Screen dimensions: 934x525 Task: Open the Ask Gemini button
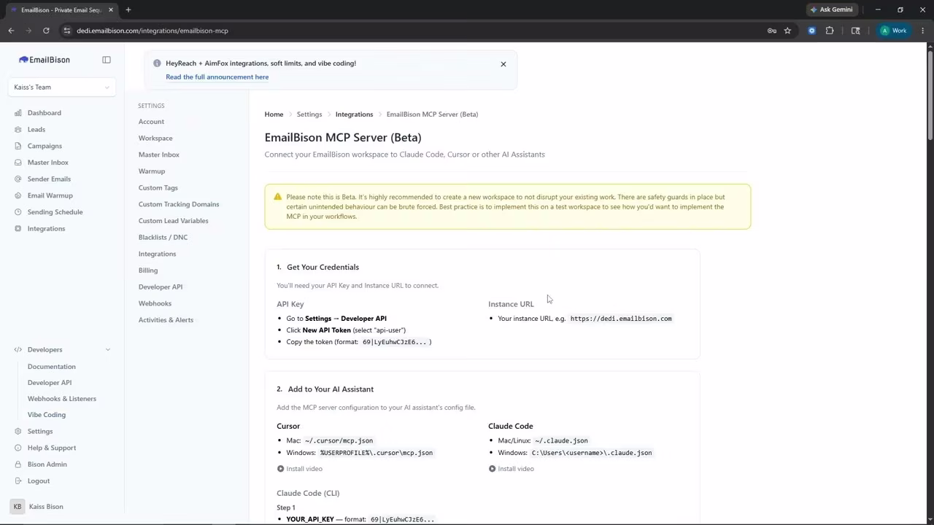(x=831, y=9)
